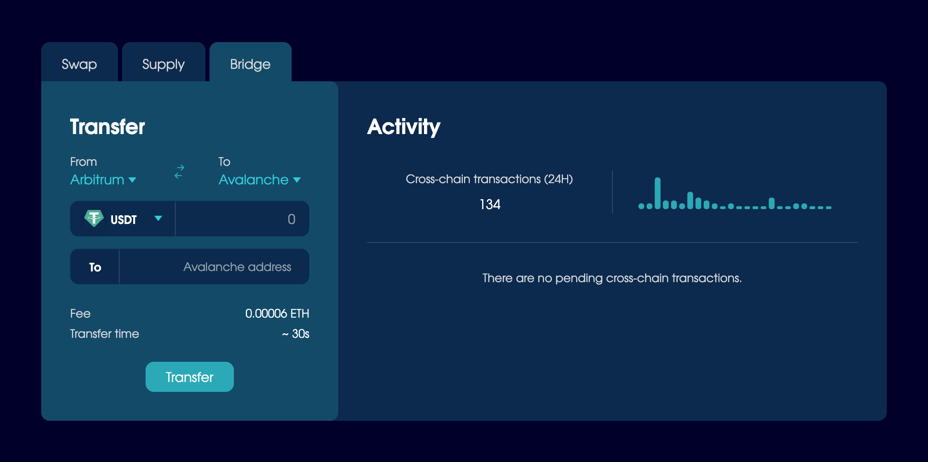Switch to the Supply tab
Viewport: 928px width, 462px height.
point(163,64)
